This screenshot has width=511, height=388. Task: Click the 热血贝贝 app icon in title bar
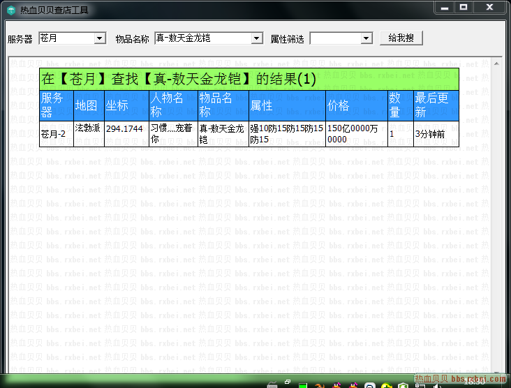coord(11,11)
